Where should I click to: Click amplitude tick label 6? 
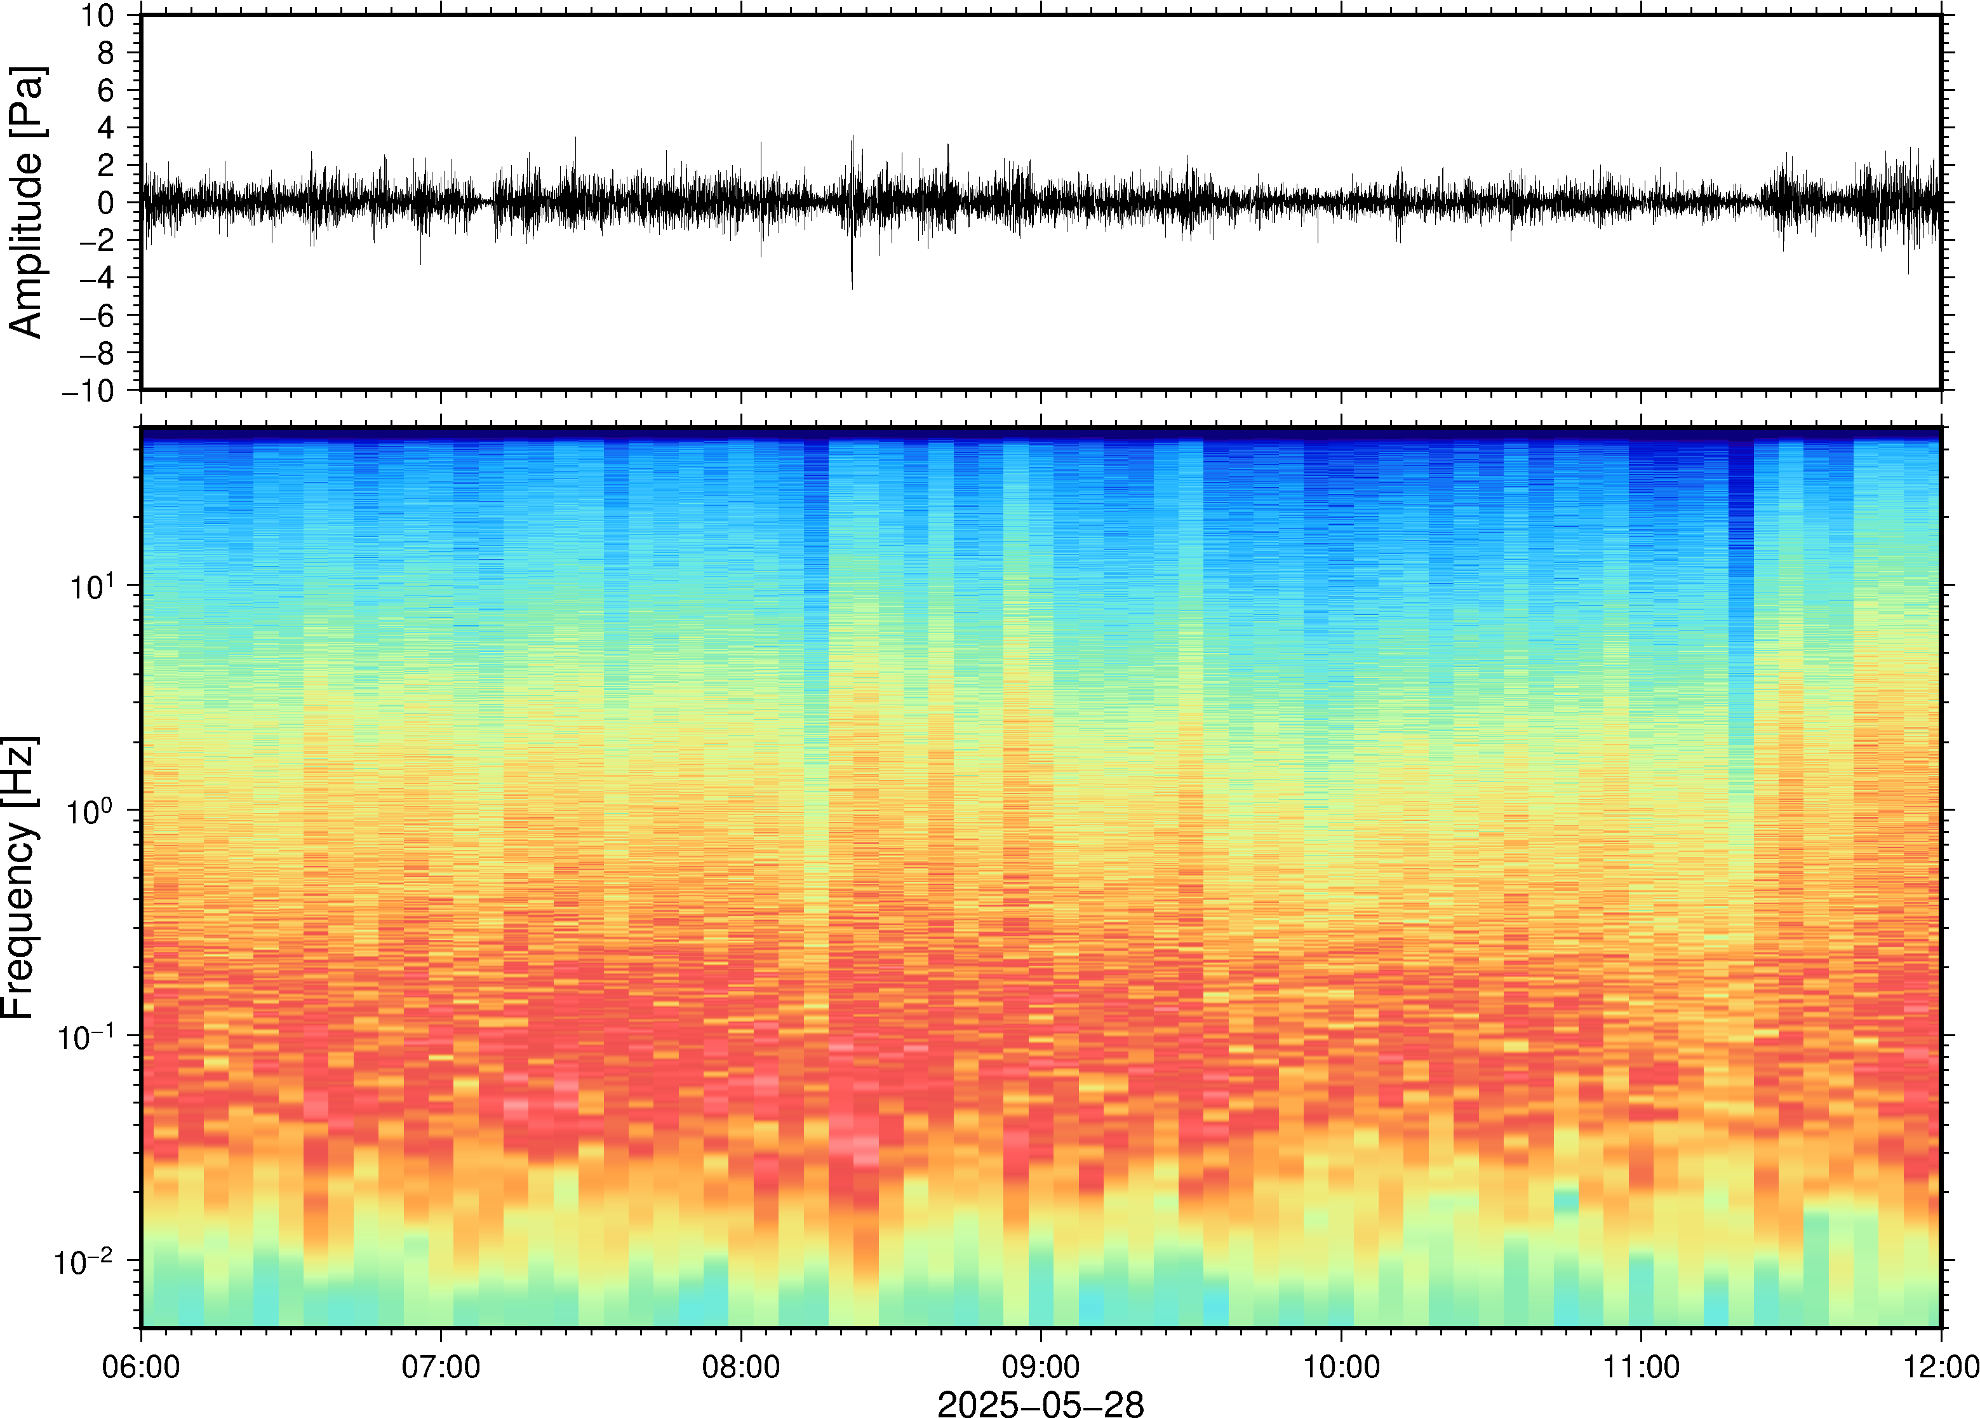[x=107, y=90]
